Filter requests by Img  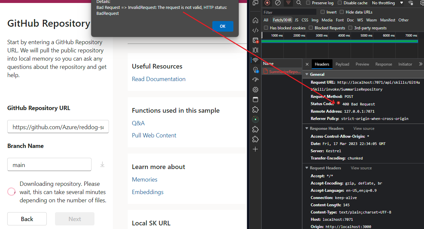[x=315, y=20]
